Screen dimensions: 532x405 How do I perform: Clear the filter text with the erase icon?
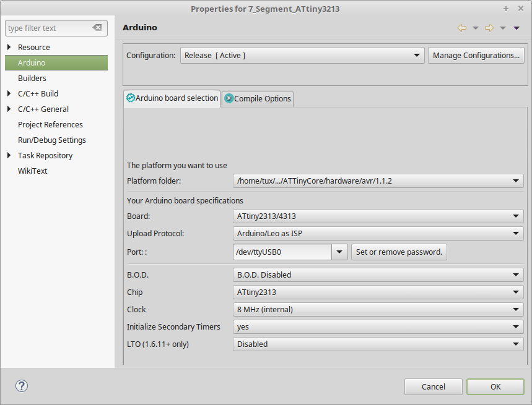97,28
